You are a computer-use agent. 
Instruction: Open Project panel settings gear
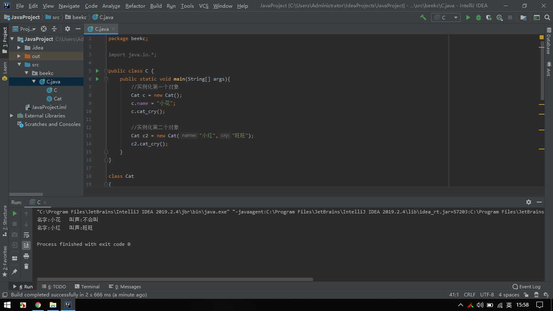pos(68,29)
